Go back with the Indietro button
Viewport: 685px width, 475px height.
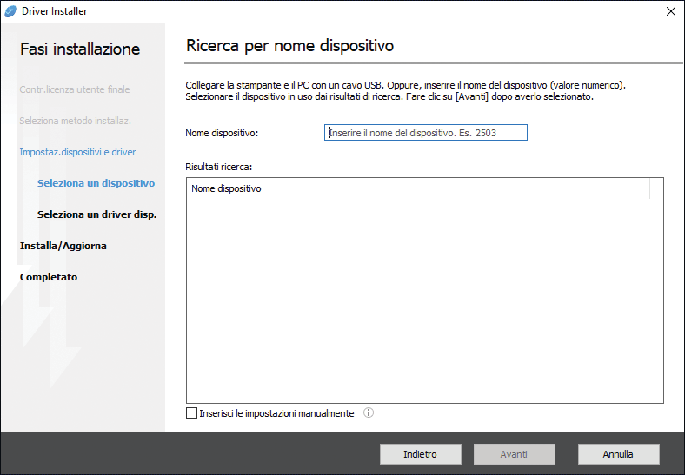(420, 454)
